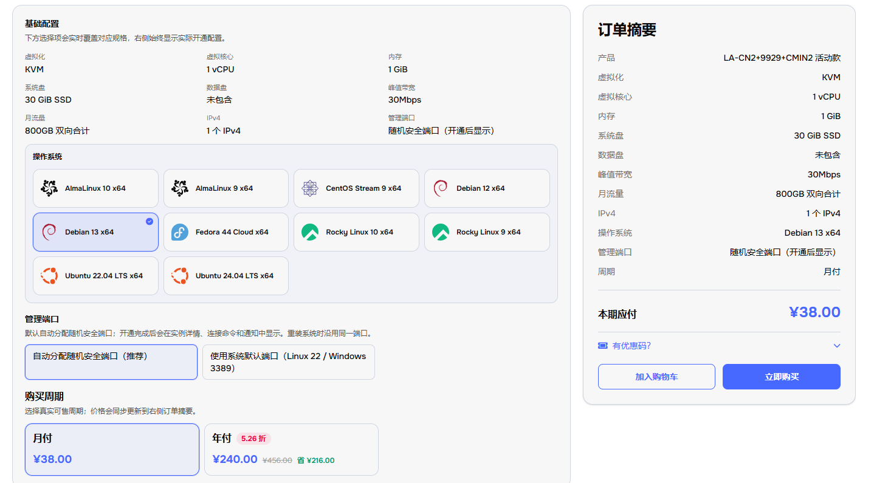Select the Debian 13 x64 card
This screenshot has width=888, height=483.
pyautogui.click(x=96, y=232)
